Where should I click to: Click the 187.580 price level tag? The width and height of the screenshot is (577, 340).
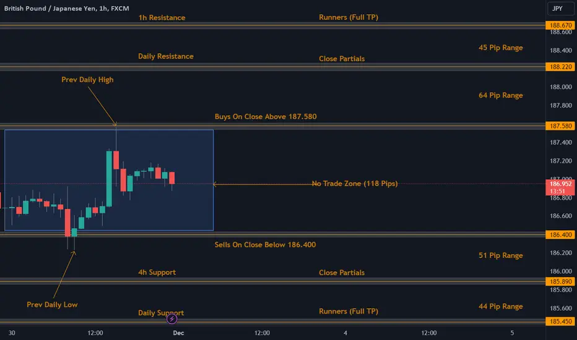click(560, 126)
